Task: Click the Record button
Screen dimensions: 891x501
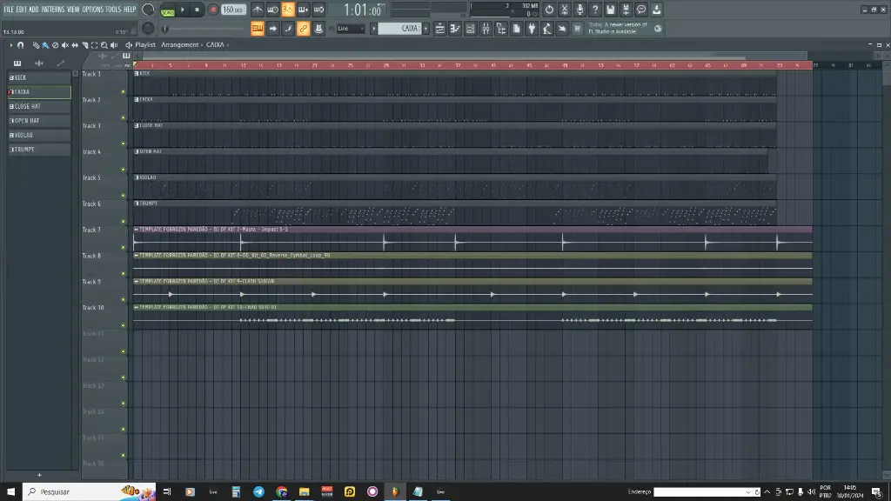Action: click(x=213, y=10)
